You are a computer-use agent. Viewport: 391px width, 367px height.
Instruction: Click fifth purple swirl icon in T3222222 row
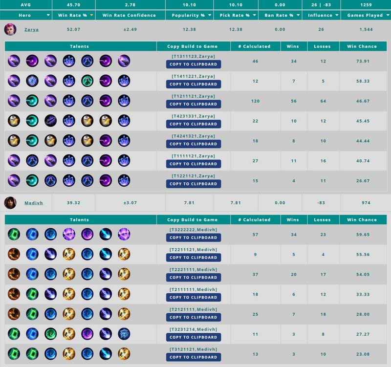[87, 235]
